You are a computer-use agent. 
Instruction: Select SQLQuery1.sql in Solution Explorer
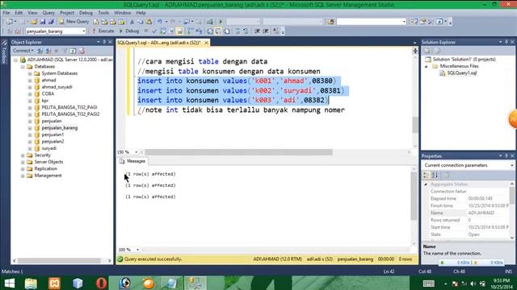[x=461, y=73]
